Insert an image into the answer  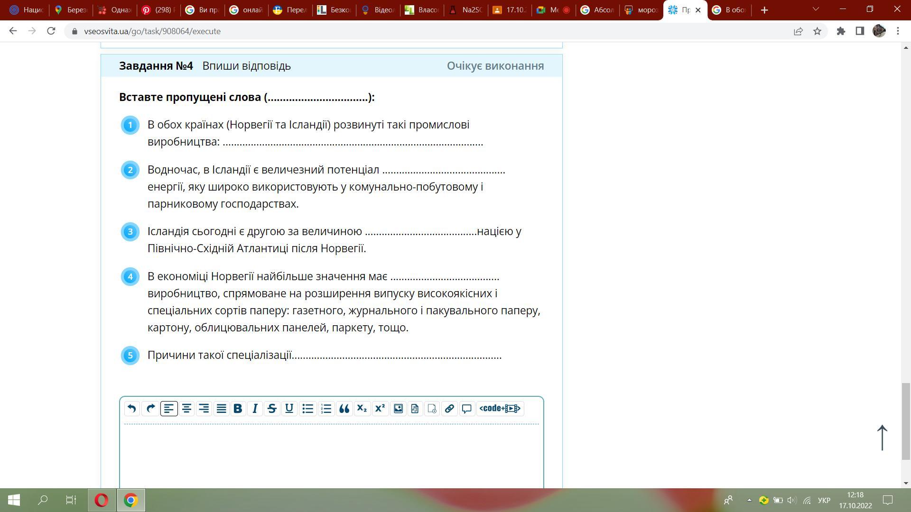click(398, 409)
